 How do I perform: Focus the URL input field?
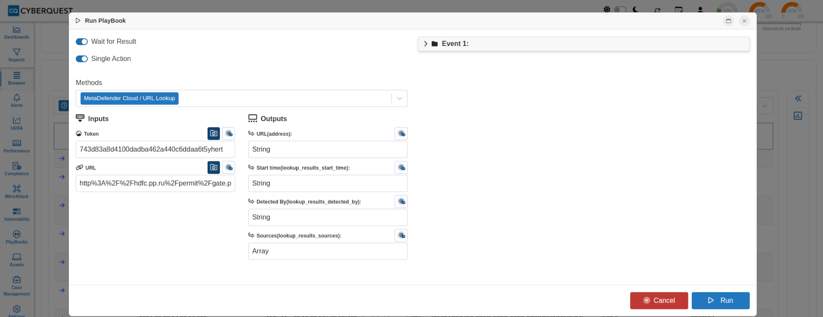click(155, 183)
